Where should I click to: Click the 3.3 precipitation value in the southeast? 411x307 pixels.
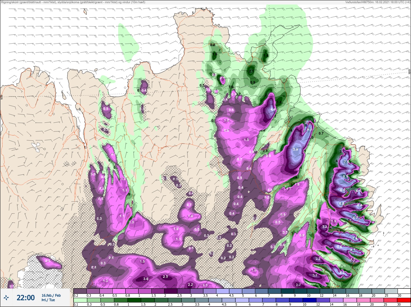point(318,258)
